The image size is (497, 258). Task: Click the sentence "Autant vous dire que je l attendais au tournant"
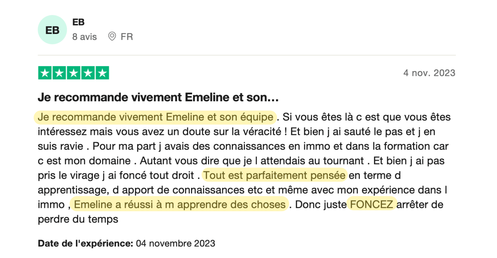(x=252, y=161)
